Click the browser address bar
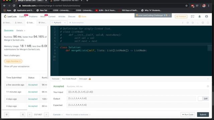 [101, 6]
